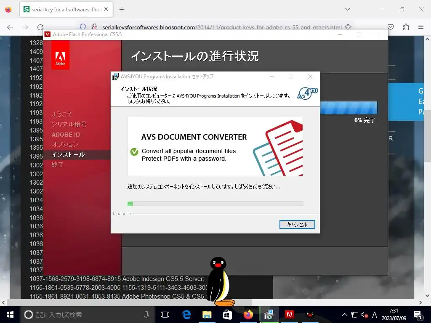The width and height of the screenshot is (431, 323).
Task: Show hidden system tray icons
Action: click(x=344, y=315)
